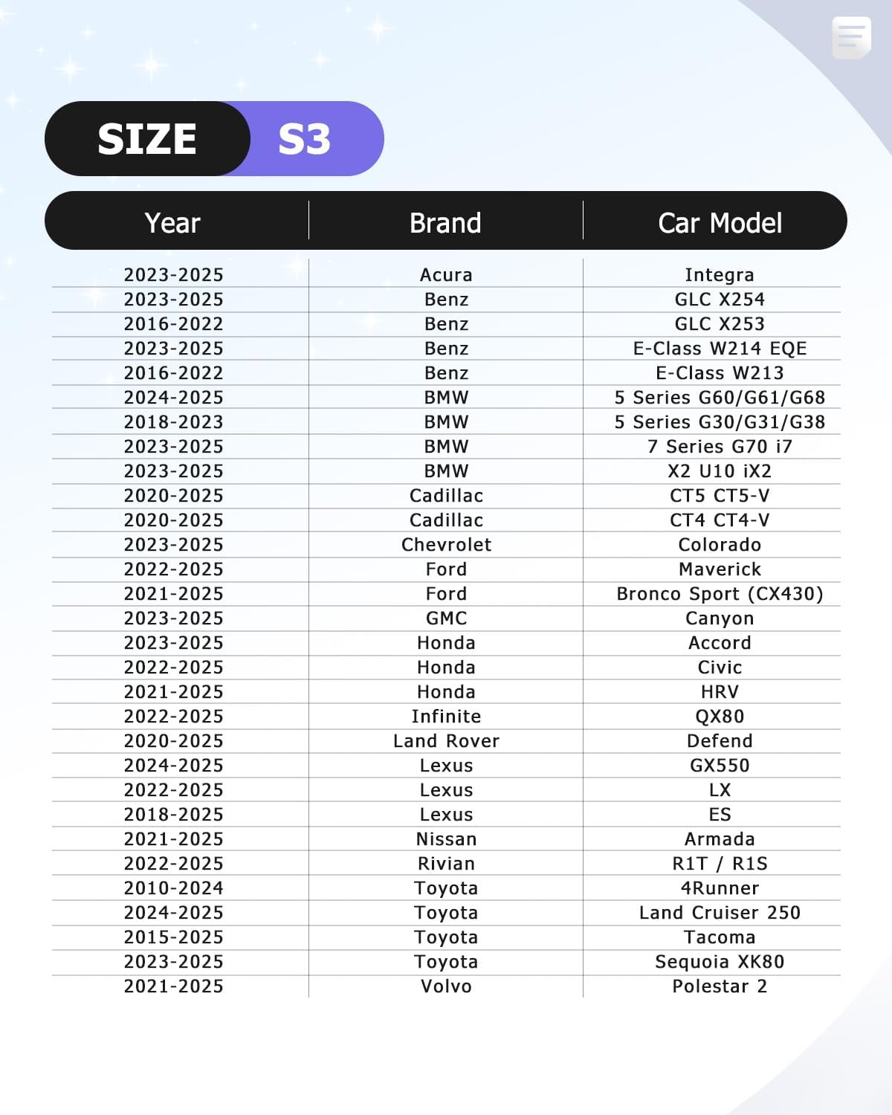Click the 7 Series G70 i7 entry
The image size is (892, 1115).
point(720,447)
